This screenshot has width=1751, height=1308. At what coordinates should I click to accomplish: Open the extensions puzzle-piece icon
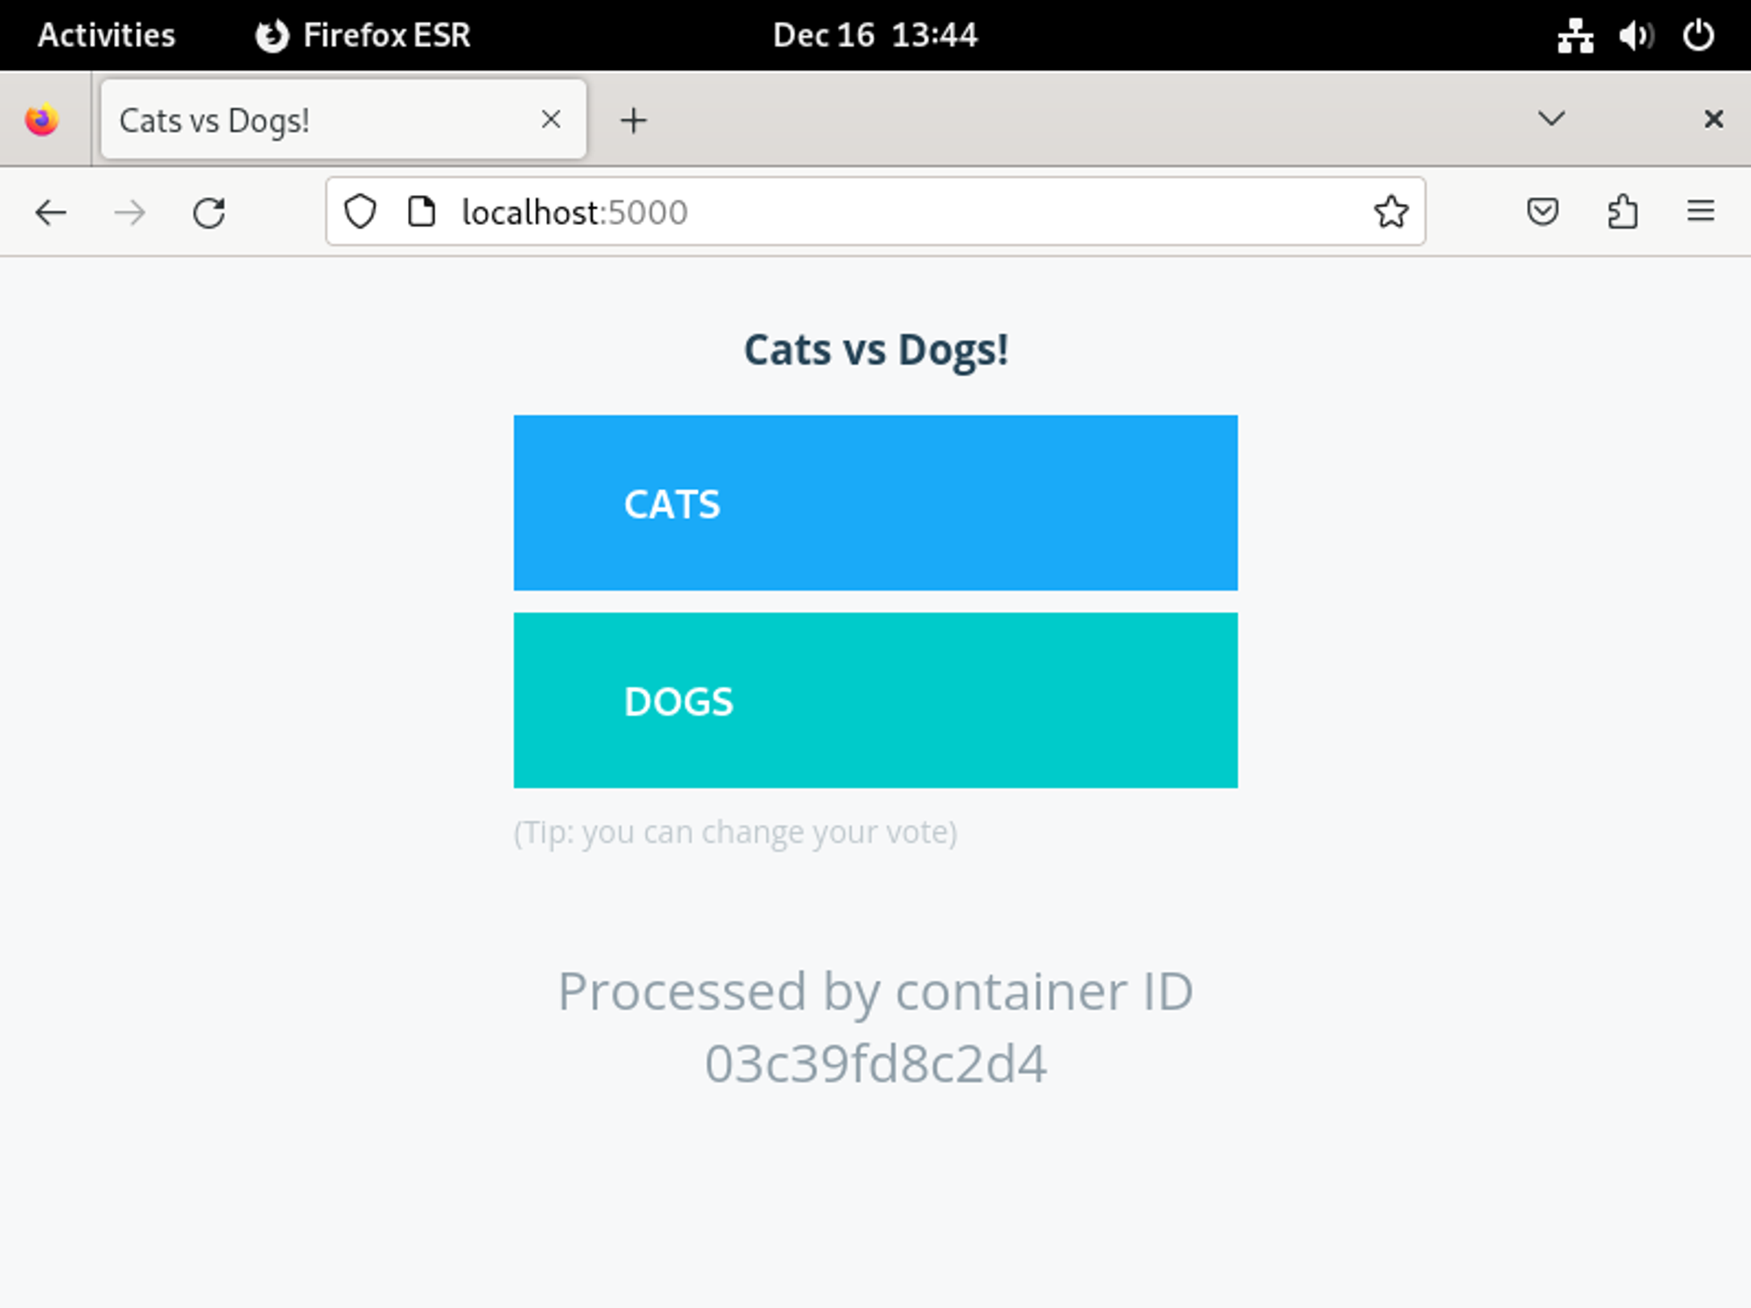[x=1623, y=211]
